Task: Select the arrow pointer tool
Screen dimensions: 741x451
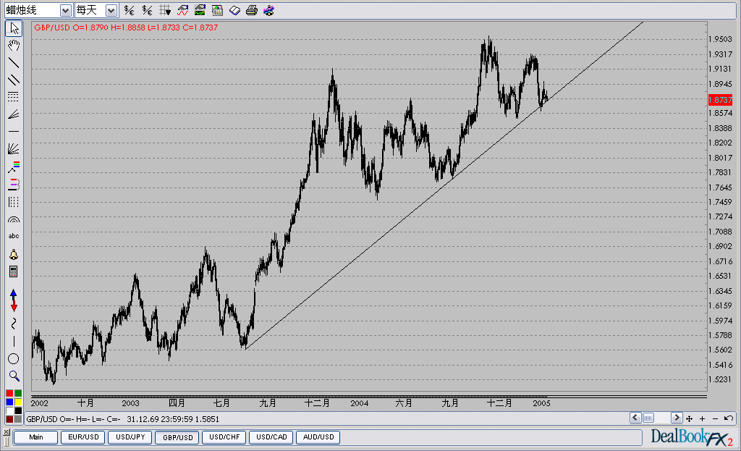Action: [14, 29]
